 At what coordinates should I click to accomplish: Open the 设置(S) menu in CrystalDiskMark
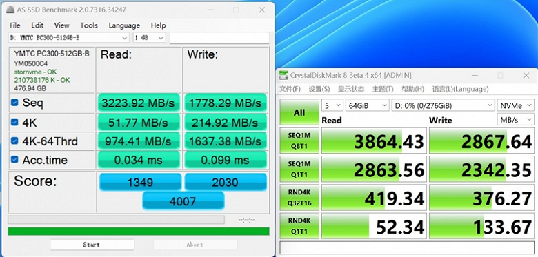click(319, 89)
